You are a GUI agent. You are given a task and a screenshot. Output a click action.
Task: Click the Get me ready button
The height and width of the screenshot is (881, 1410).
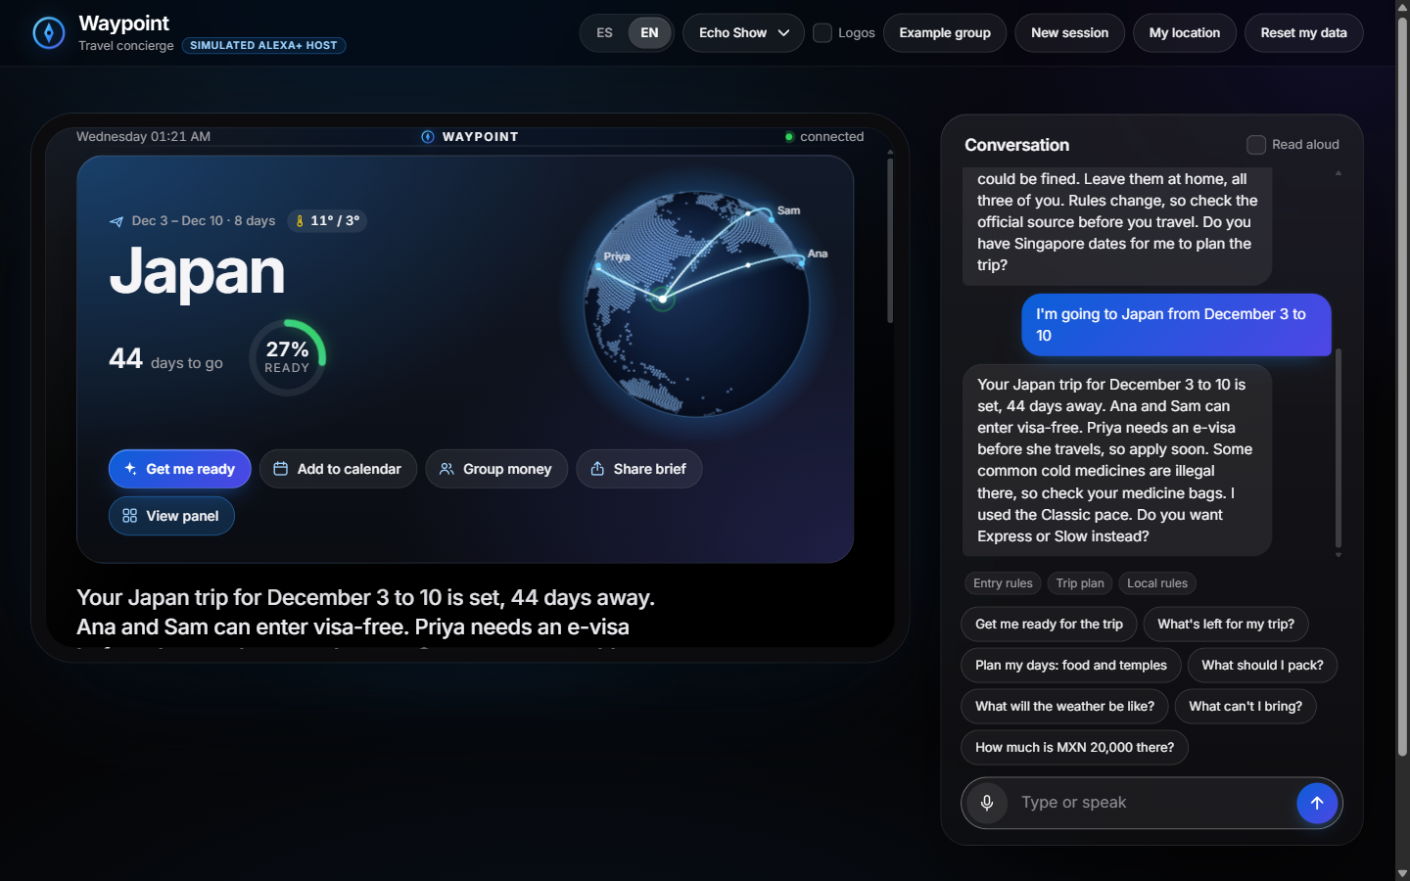click(x=180, y=469)
